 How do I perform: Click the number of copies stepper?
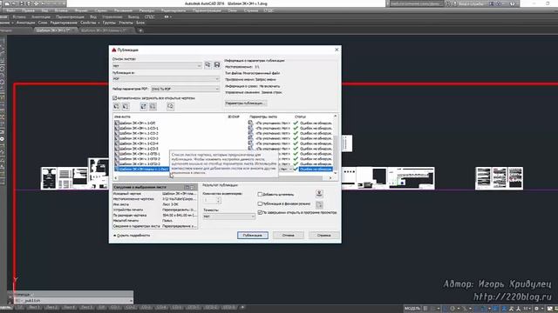pyautogui.click(x=219, y=200)
